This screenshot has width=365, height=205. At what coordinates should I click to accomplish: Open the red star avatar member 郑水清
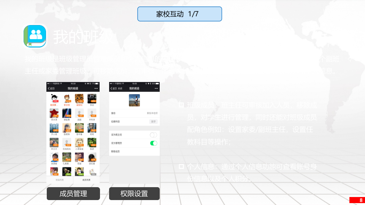tap(54, 113)
